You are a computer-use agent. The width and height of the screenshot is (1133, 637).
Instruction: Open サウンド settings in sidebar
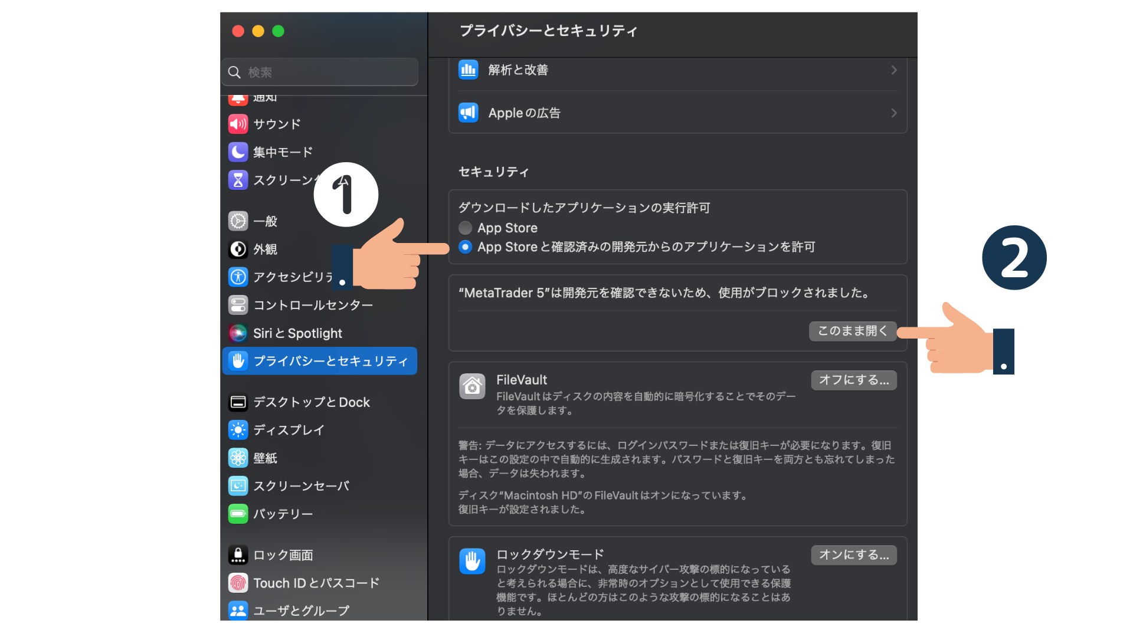coord(319,124)
